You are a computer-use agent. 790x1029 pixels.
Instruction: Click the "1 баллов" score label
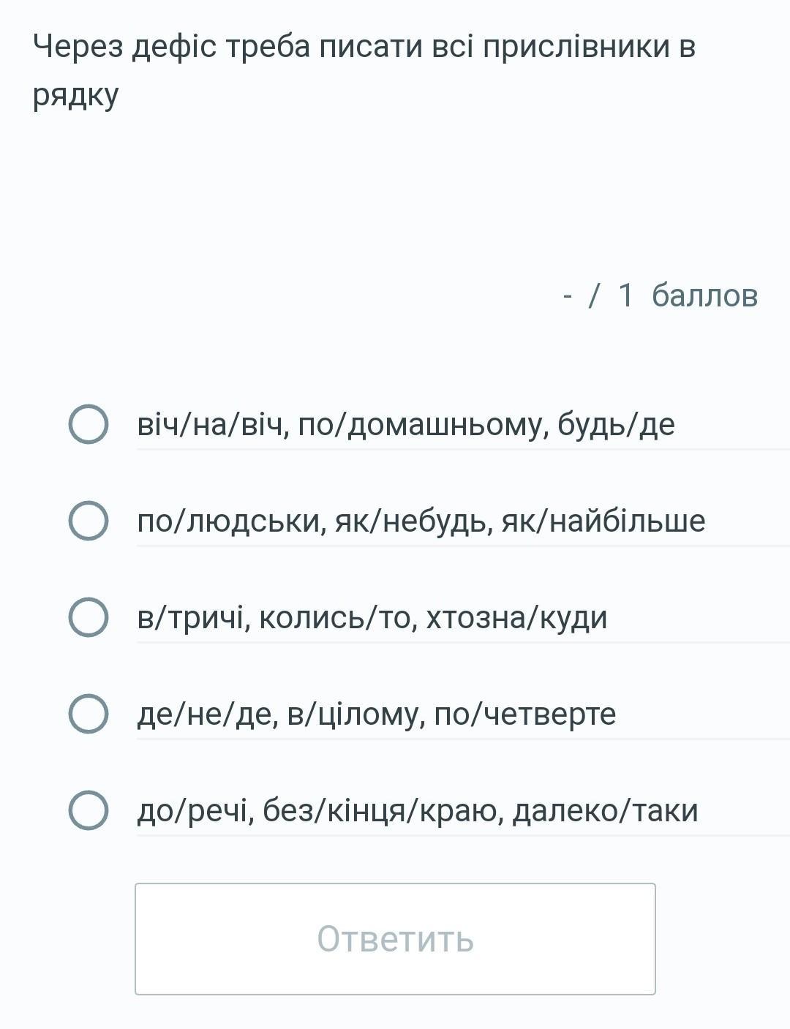[687, 295]
